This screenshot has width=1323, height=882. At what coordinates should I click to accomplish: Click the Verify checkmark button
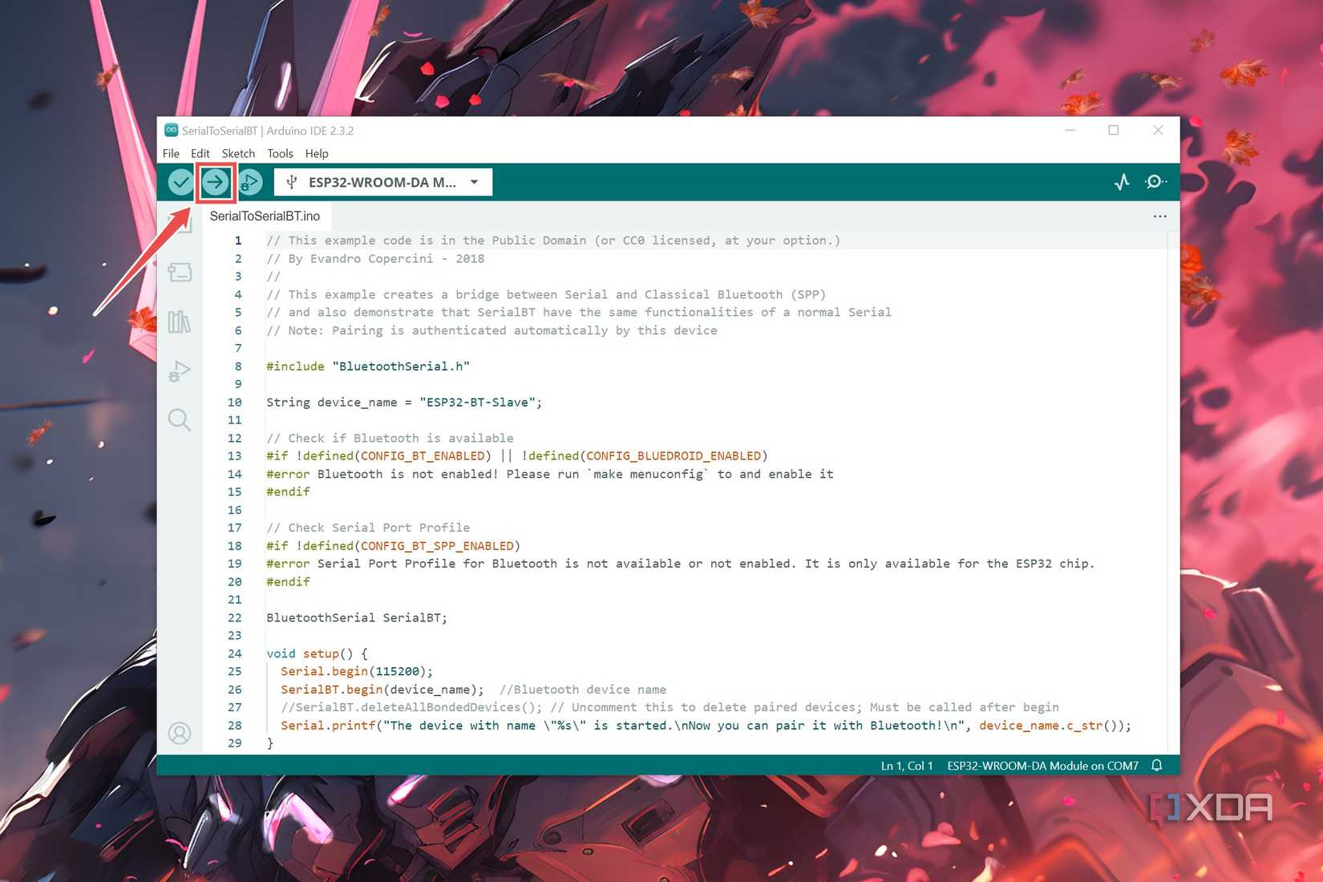coord(180,182)
